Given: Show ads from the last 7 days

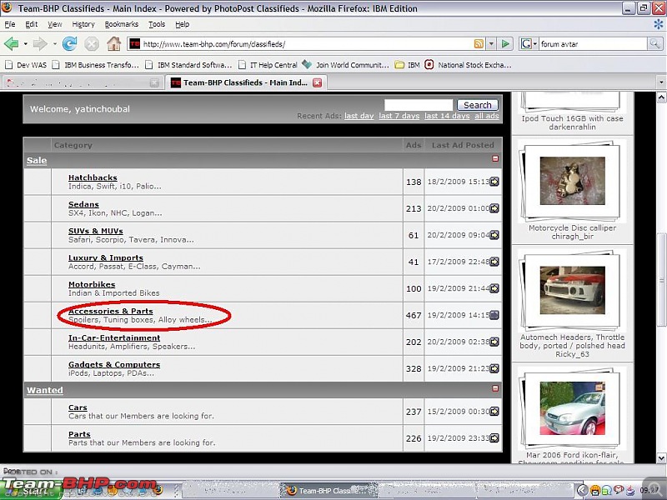Looking at the screenshot, I should coord(399,116).
